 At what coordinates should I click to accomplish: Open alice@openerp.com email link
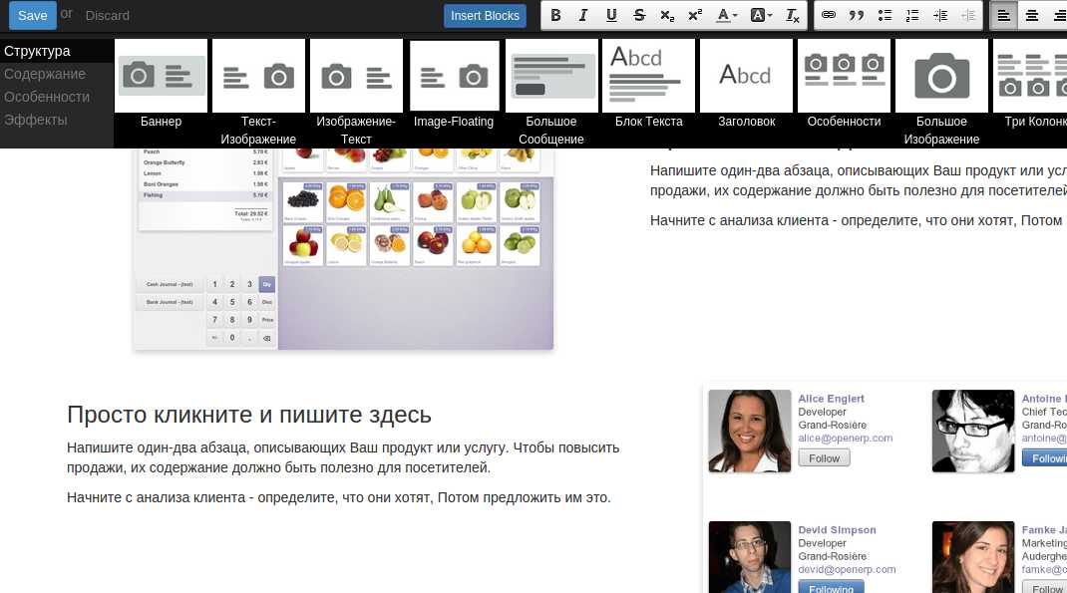845,438
